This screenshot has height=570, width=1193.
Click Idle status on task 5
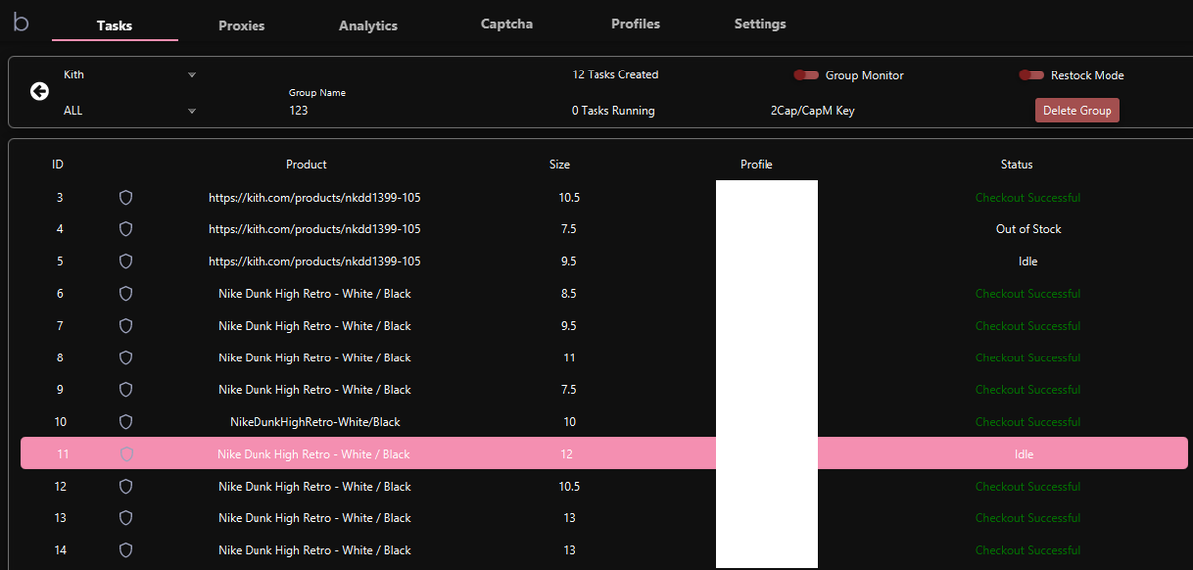tap(1028, 261)
